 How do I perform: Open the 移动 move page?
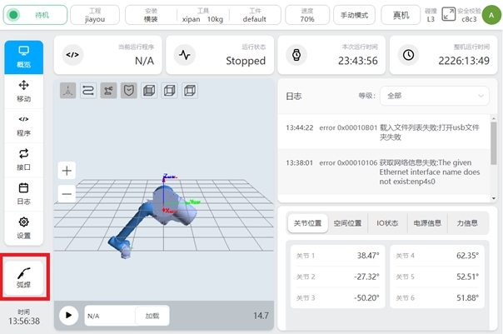[x=23, y=91]
